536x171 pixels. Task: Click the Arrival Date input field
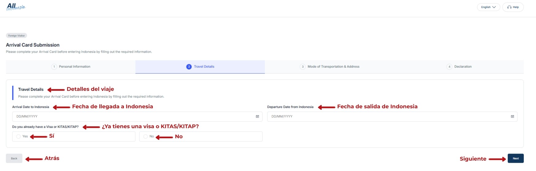click(x=132, y=117)
